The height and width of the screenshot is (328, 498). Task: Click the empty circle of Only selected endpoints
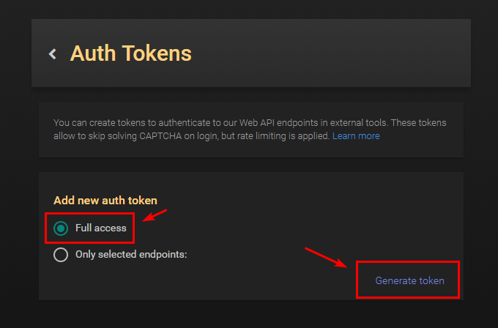pos(62,255)
